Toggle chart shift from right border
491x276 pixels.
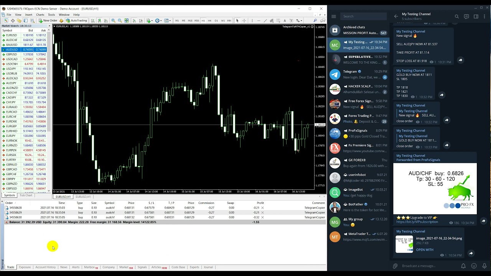point(140,21)
